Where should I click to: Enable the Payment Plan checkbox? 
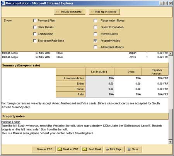coord(35,21)
